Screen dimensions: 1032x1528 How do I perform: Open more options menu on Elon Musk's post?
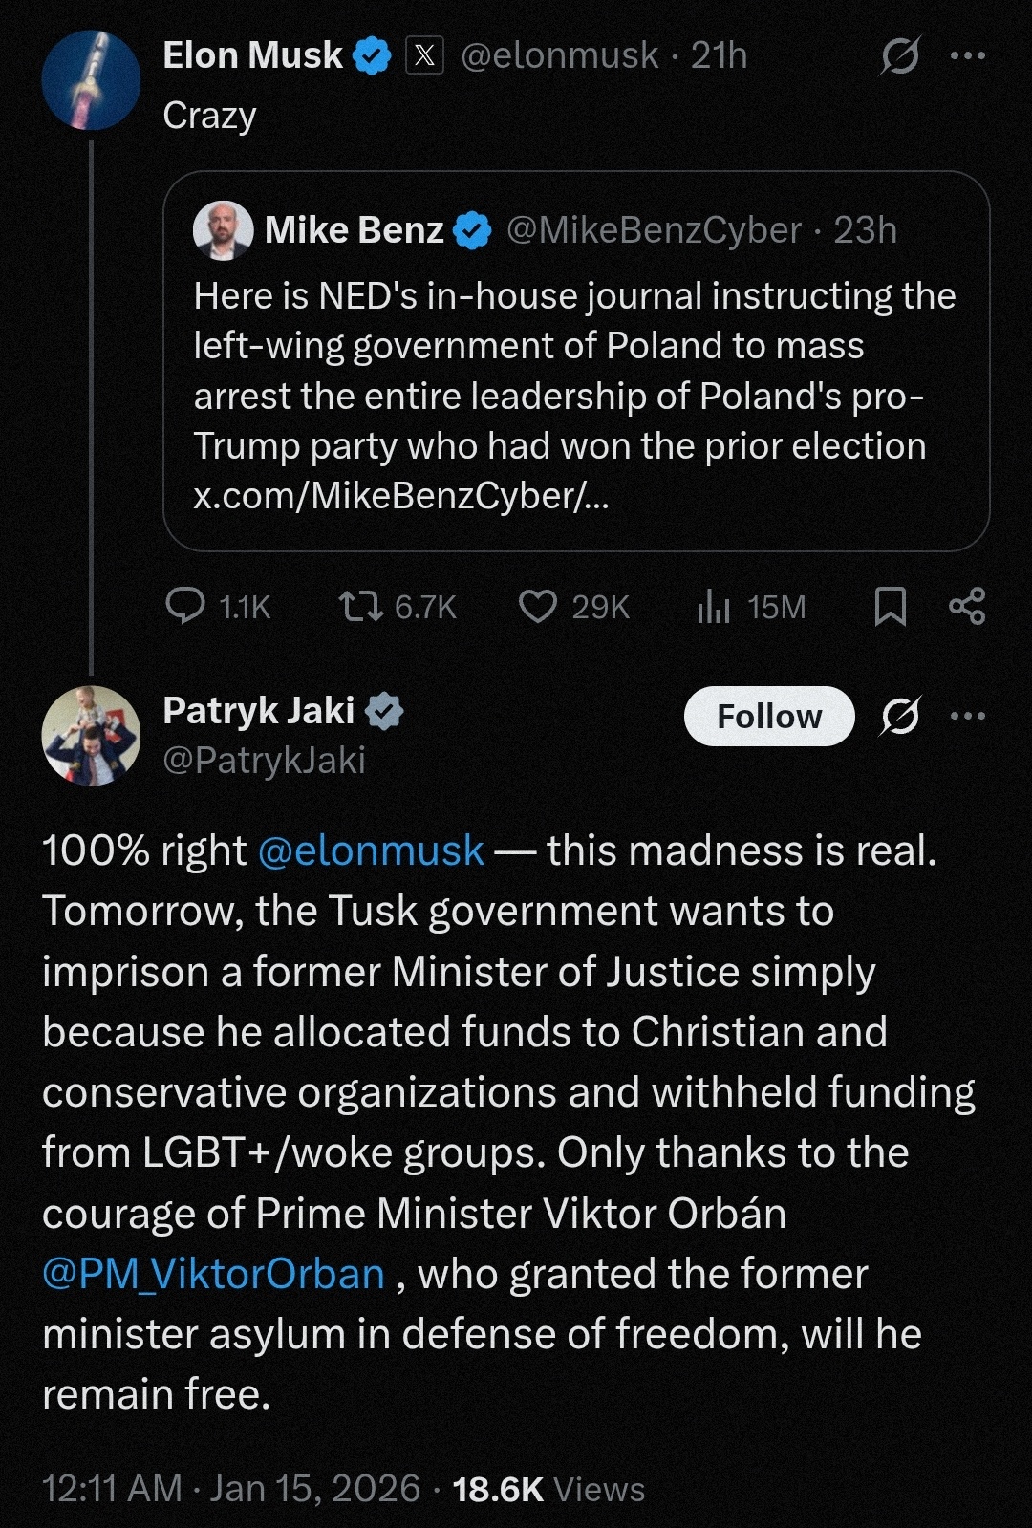pyautogui.click(x=968, y=55)
